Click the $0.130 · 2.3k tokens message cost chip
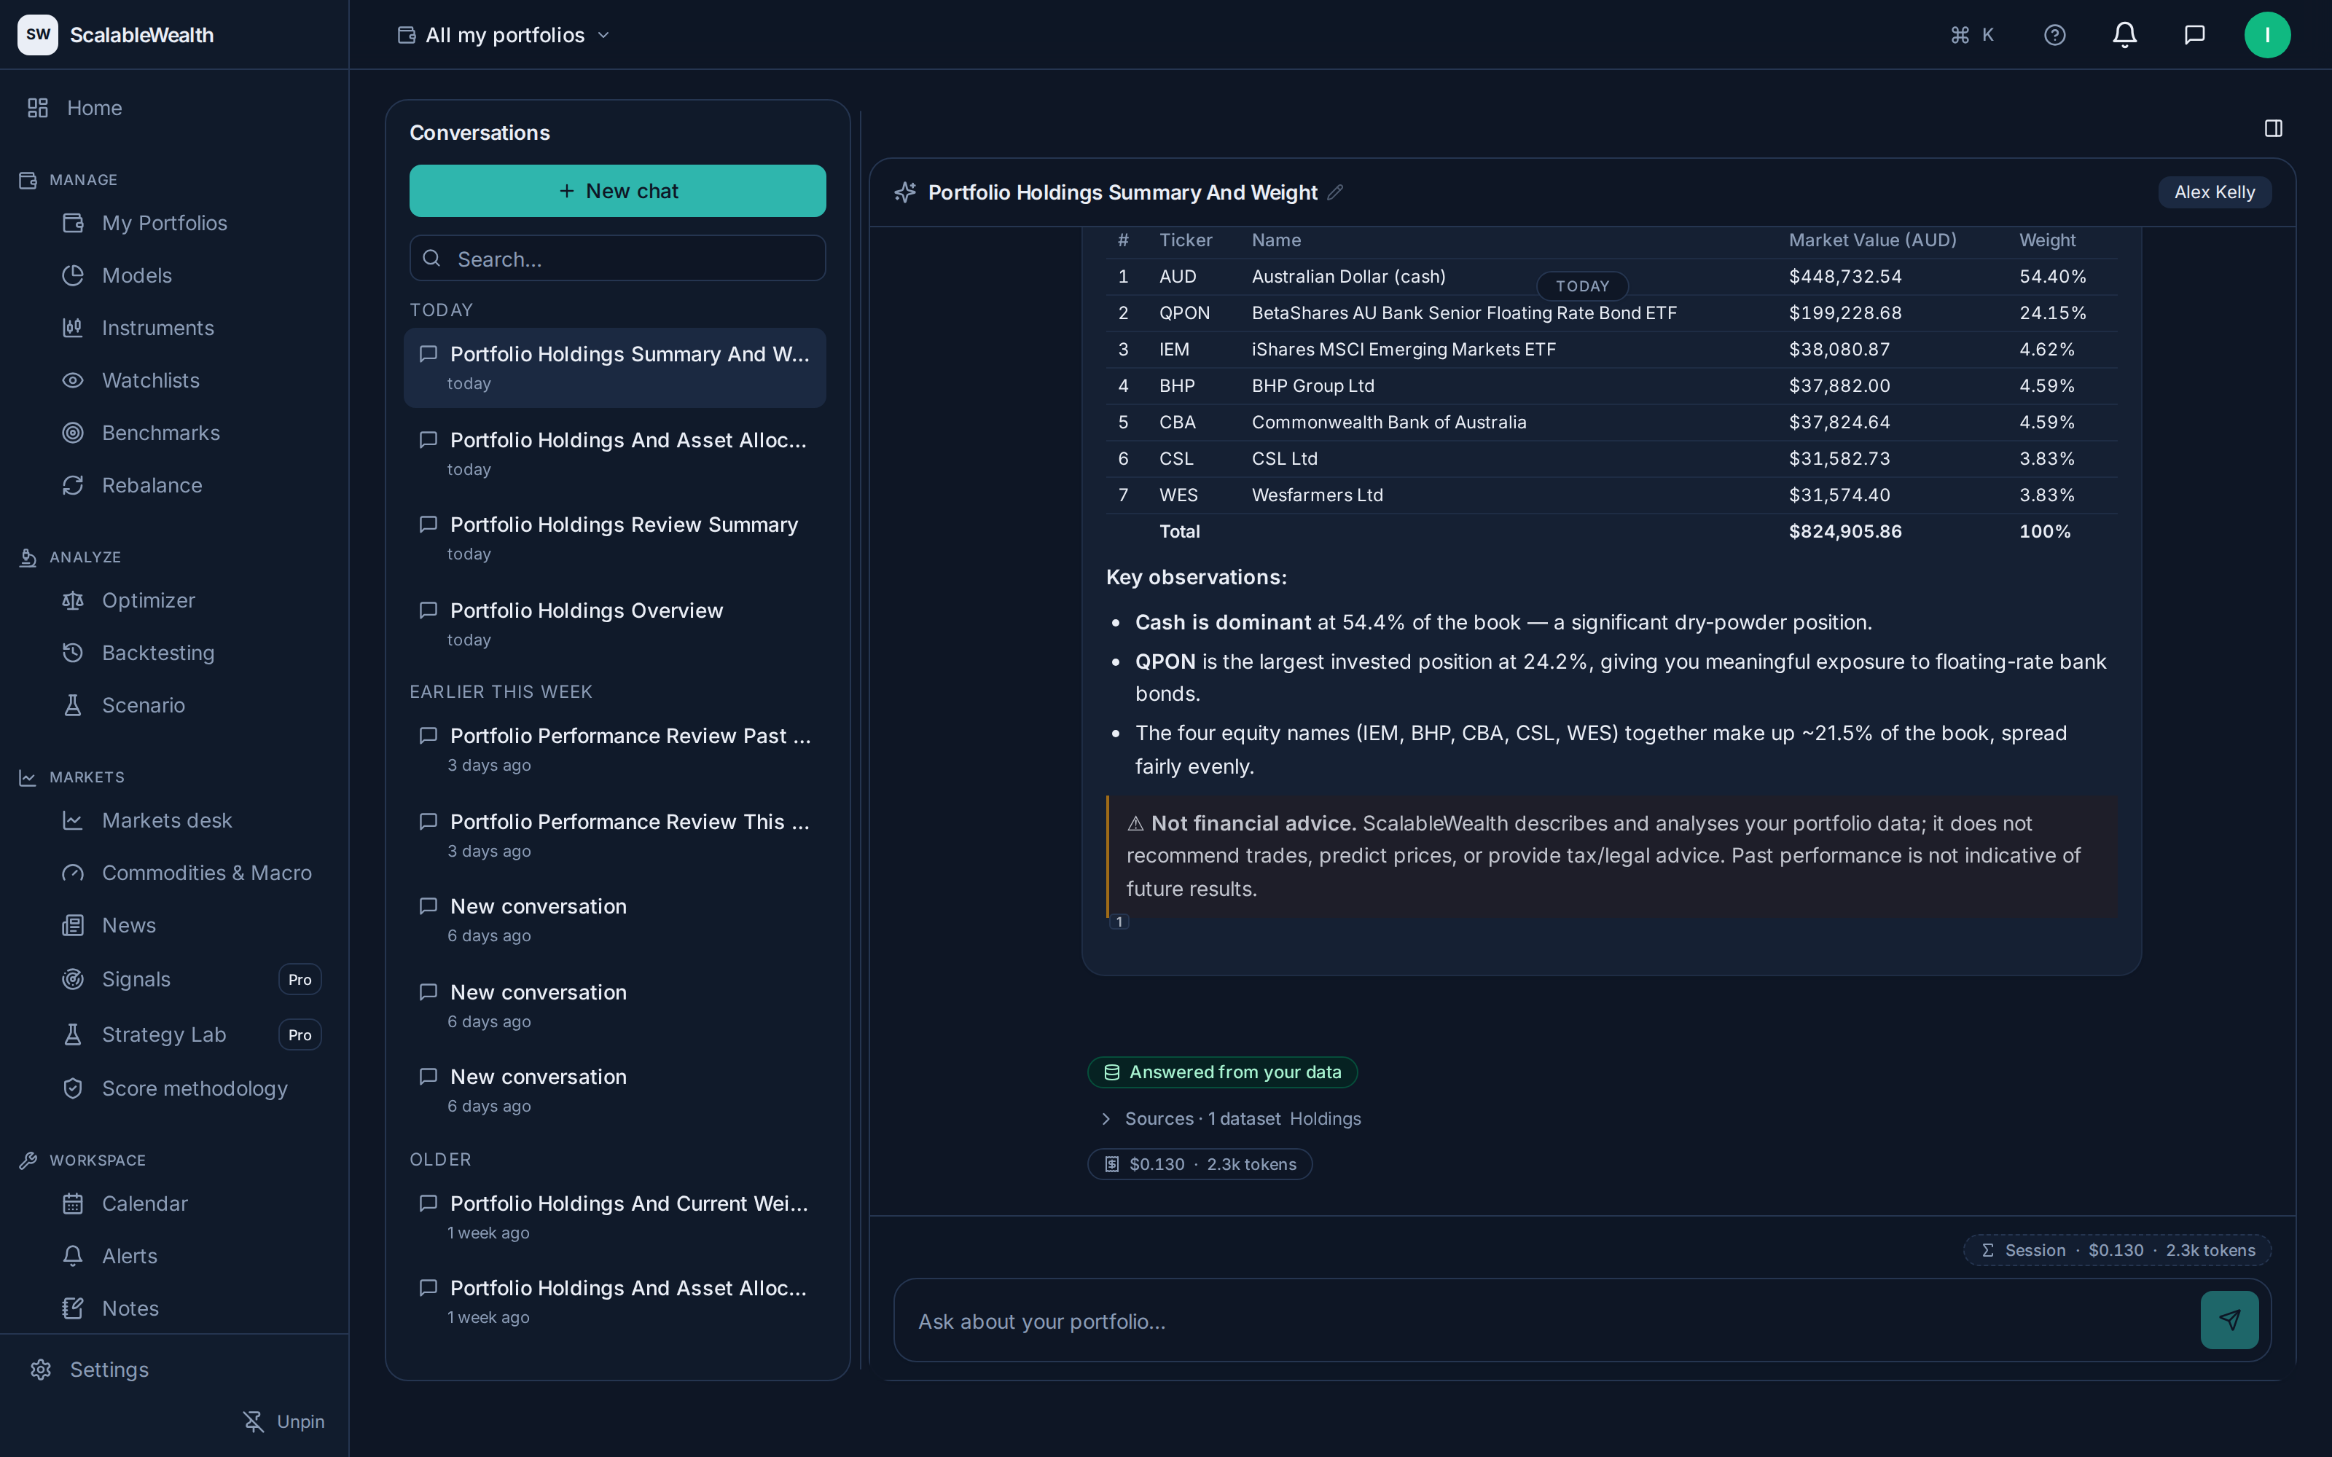Viewport: 2332px width, 1457px height. click(1199, 1164)
